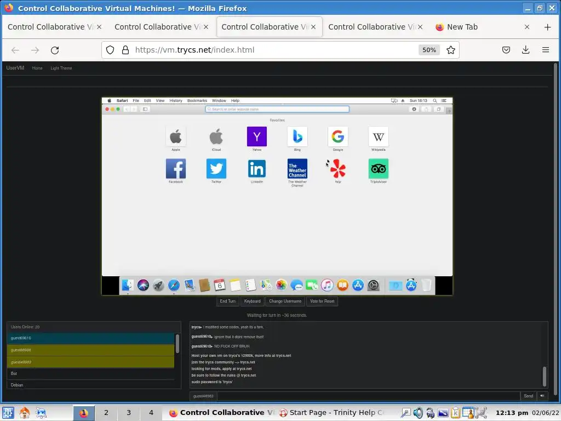
Task: Open Bing favorite tile
Action: click(297, 136)
